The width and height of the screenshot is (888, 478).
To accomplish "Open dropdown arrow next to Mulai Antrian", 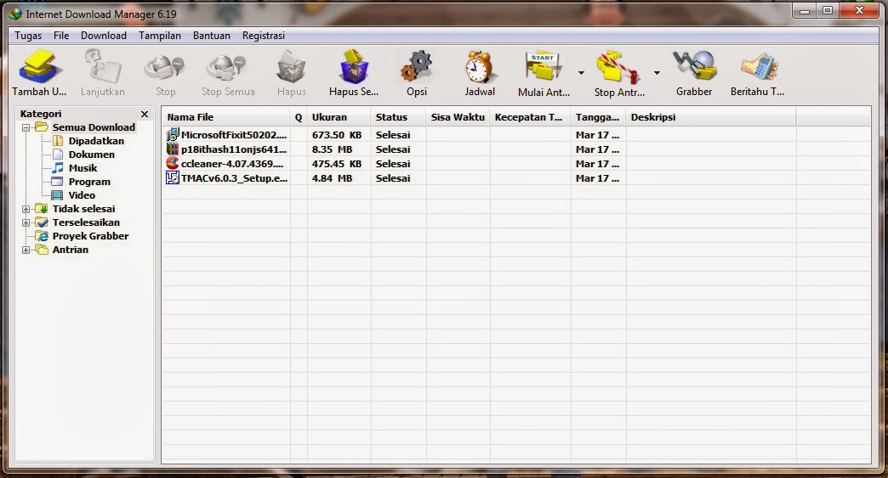I will coord(581,73).
